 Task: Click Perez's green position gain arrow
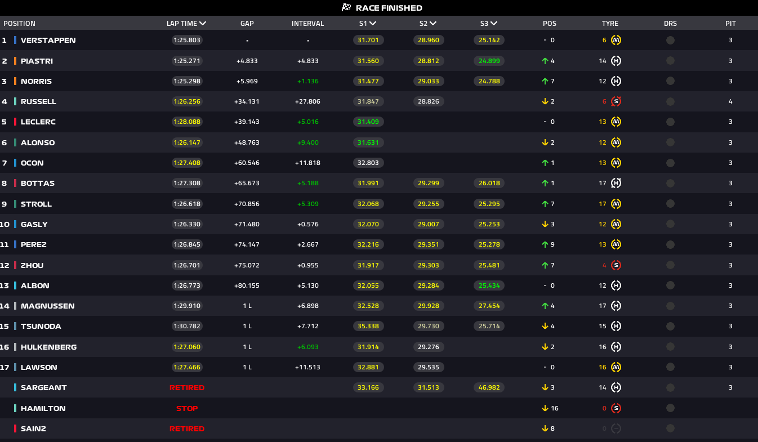[x=545, y=244]
